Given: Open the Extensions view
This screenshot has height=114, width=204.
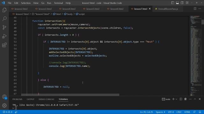Looking at the screenshot, I should coord(4,45).
